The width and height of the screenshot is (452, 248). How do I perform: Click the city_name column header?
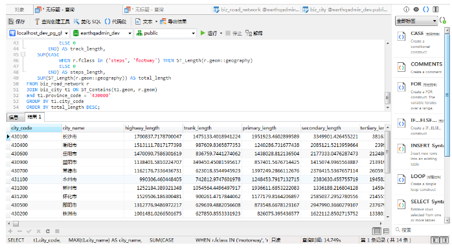click(93, 128)
